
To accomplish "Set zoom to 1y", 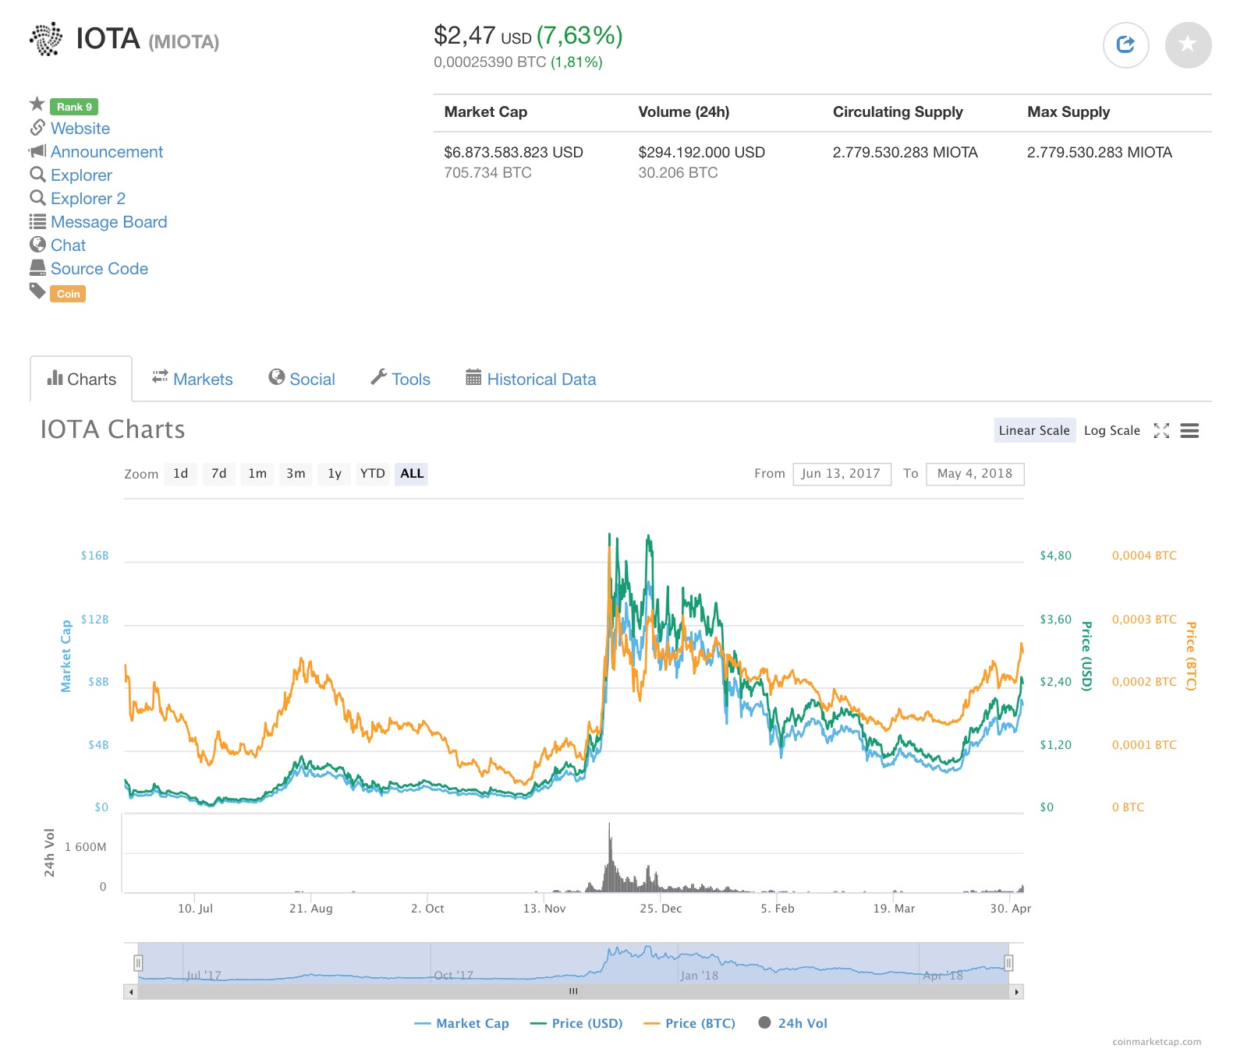I will 334,474.
